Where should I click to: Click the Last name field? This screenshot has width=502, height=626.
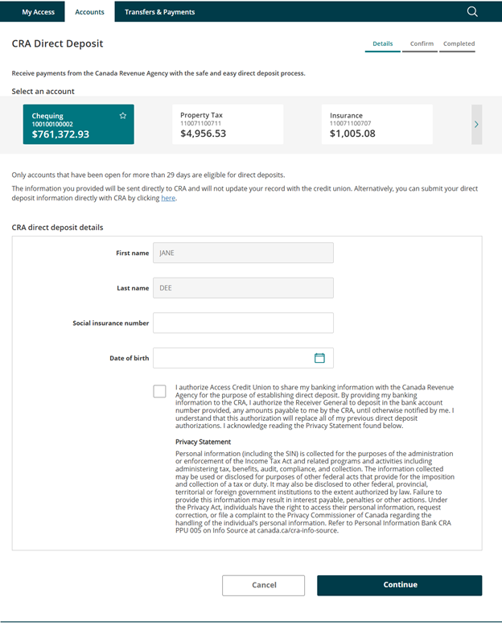tap(243, 288)
